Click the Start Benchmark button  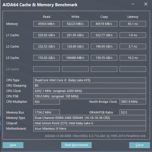[76, 145]
